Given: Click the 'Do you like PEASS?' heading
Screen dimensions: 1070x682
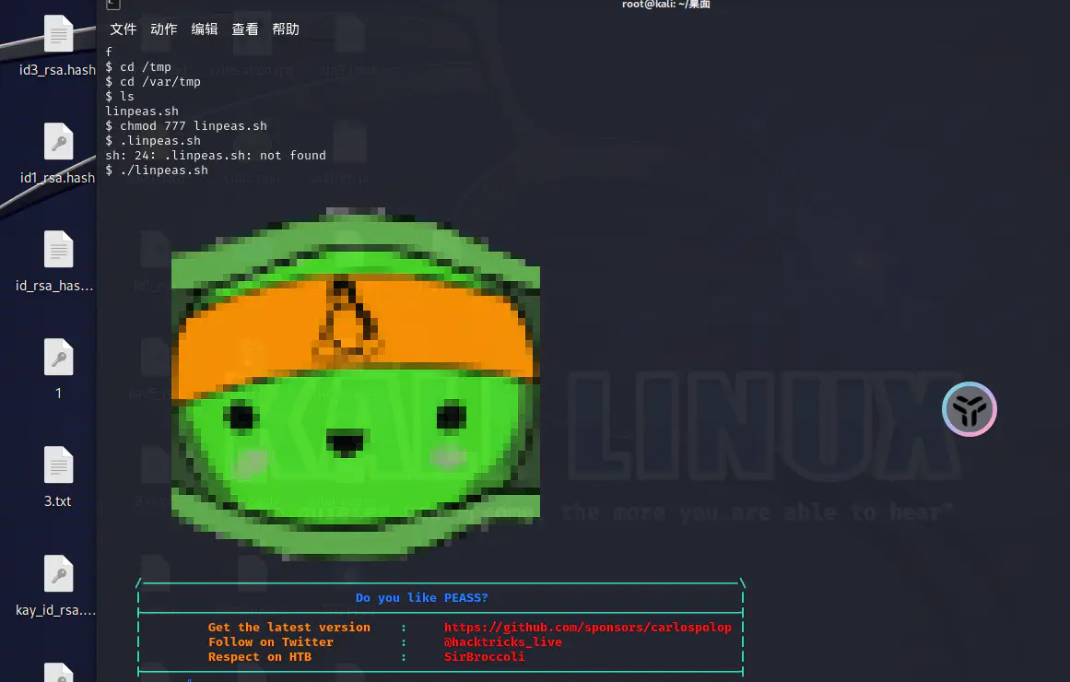Looking at the screenshot, I should tap(422, 598).
